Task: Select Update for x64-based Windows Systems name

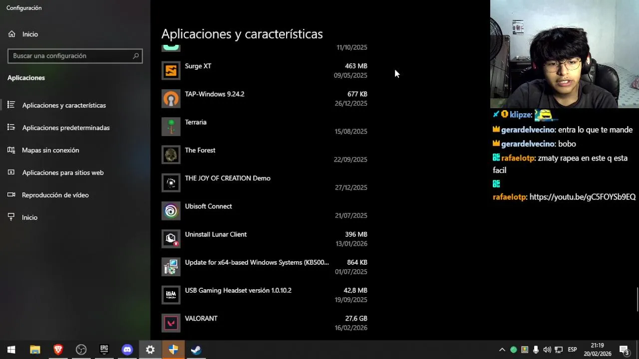Action: coord(257,262)
